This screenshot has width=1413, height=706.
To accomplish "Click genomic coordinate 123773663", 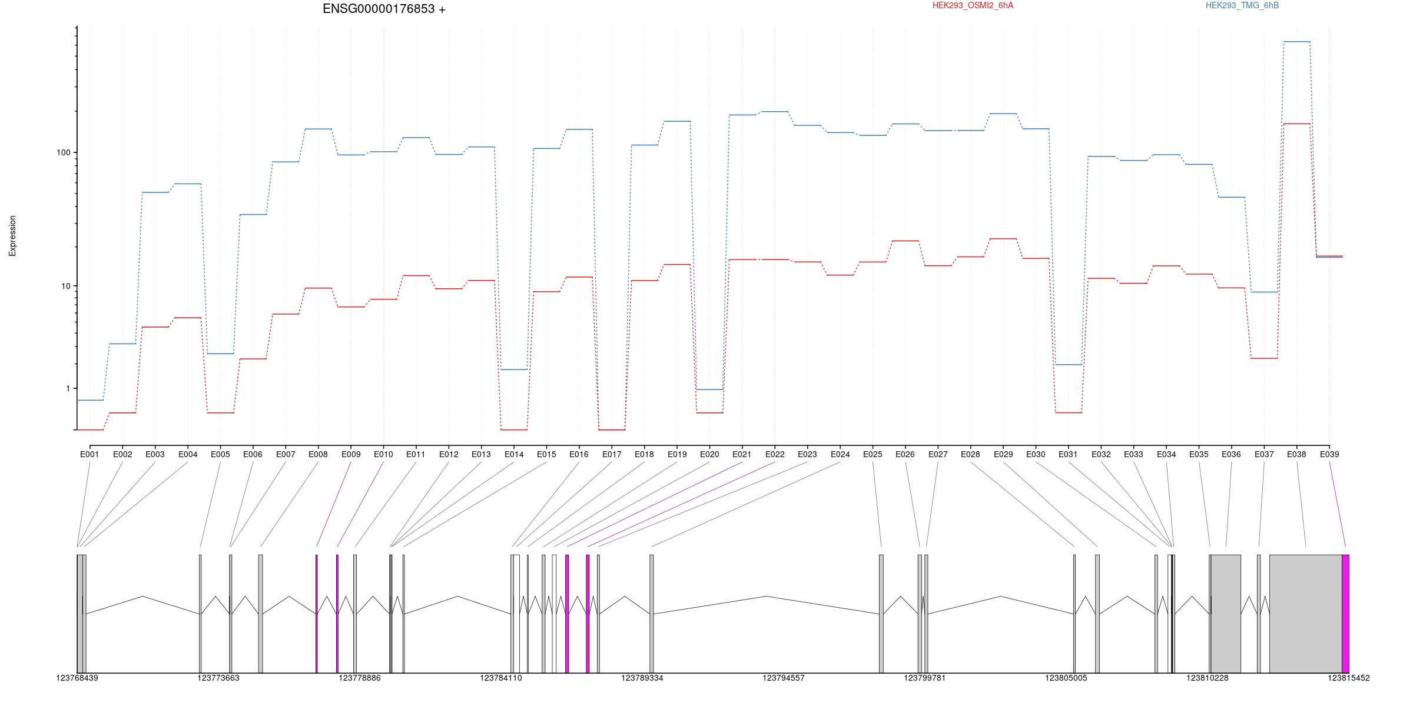I will (218, 678).
